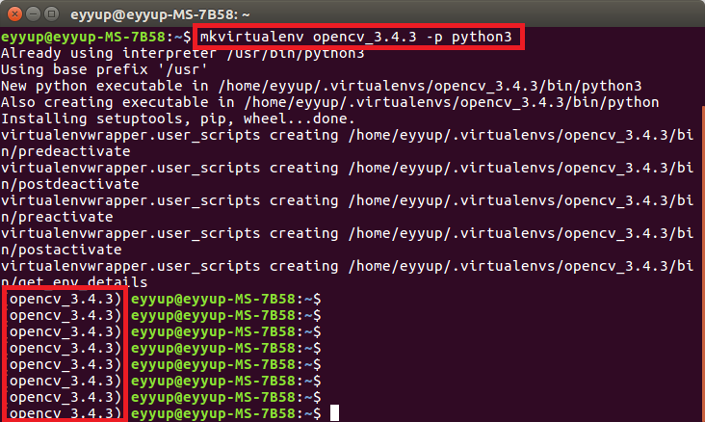Click the line starting "Also creating executable in"
This screenshot has height=422, width=705.
[x=329, y=102]
